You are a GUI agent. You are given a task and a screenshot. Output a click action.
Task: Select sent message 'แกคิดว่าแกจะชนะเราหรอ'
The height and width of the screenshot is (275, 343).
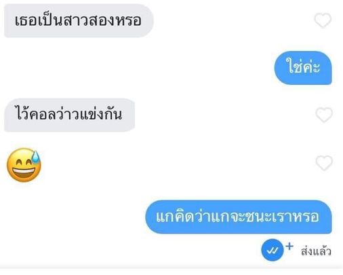pyautogui.click(x=239, y=217)
